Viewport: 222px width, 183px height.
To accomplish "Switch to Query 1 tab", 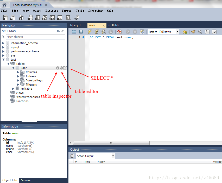I will [x=75, y=25].
